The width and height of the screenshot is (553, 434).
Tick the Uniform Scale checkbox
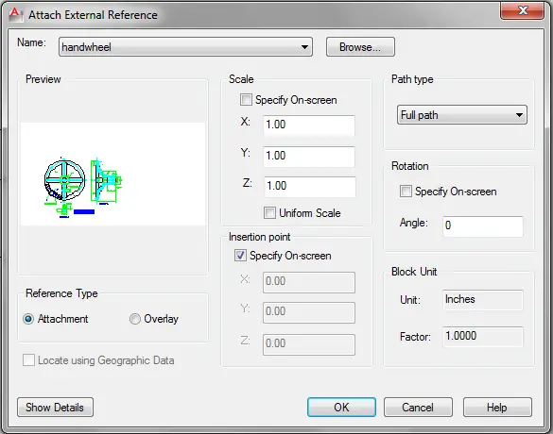269,213
